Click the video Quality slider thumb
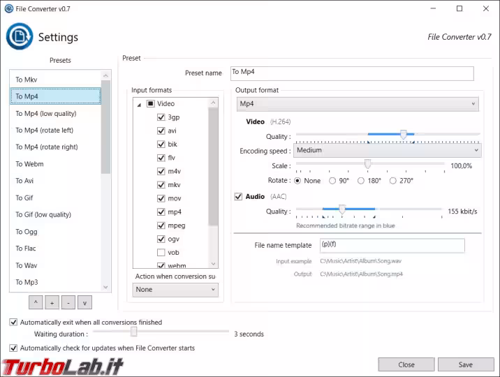The height and width of the screenshot is (377, 500). click(x=404, y=135)
